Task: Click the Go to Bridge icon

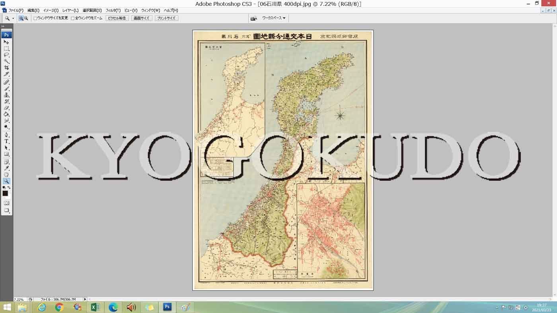Action: tap(253, 18)
